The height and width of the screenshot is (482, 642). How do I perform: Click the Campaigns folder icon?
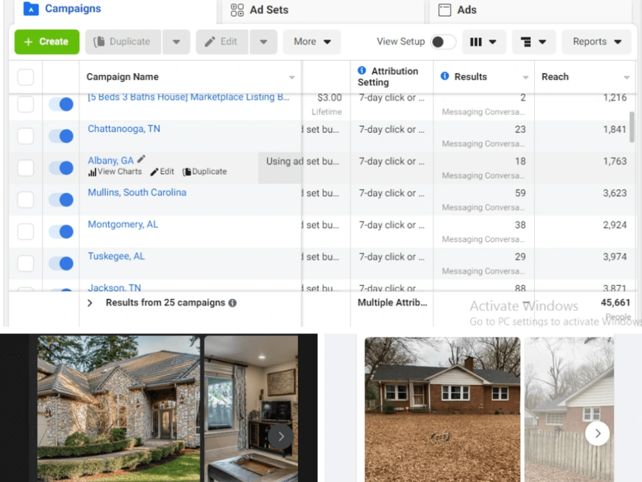(31, 8)
